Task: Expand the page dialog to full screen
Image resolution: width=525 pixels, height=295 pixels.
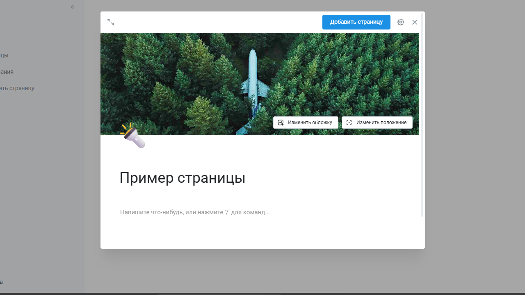Action: point(111,22)
